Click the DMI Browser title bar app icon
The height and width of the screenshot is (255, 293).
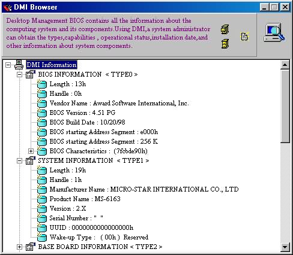pyautogui.click(x=8, y=8)
